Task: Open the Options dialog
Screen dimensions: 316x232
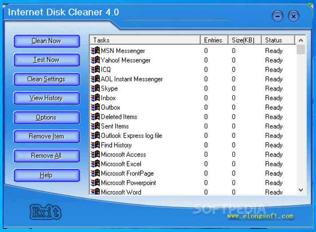Action: pos(47,118)
